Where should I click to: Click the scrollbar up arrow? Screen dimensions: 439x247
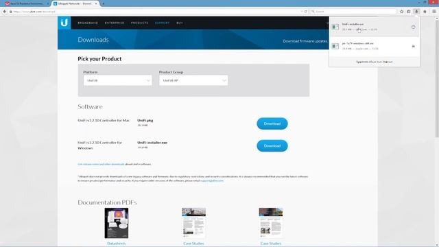[x=437, y=19]
